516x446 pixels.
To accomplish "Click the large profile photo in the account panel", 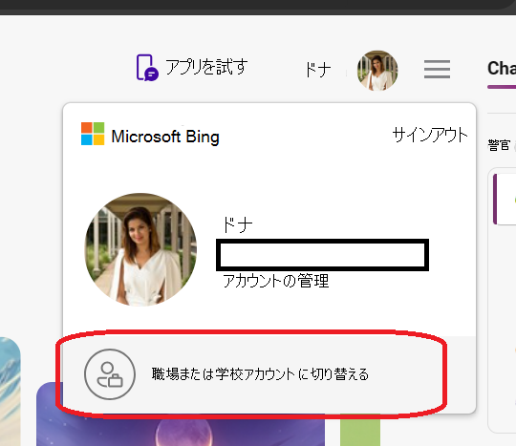I will pos(140,249).
